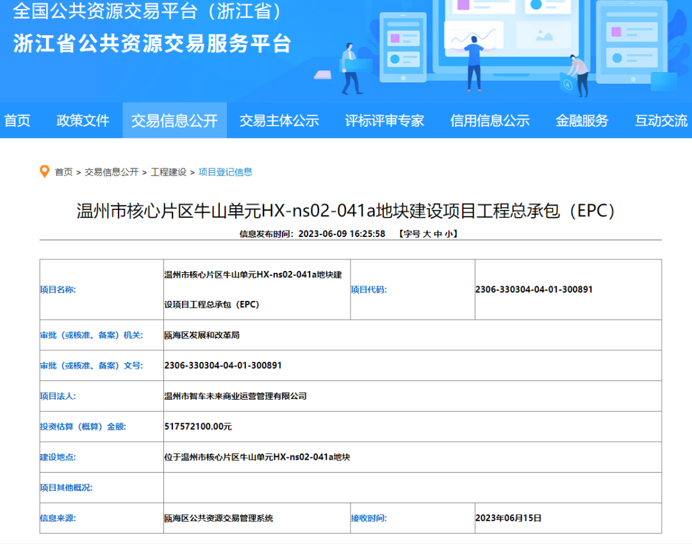Click the 投资估算（概算）金额 label
The width and height of the screenshot is (692, 545).
point(83,427)
